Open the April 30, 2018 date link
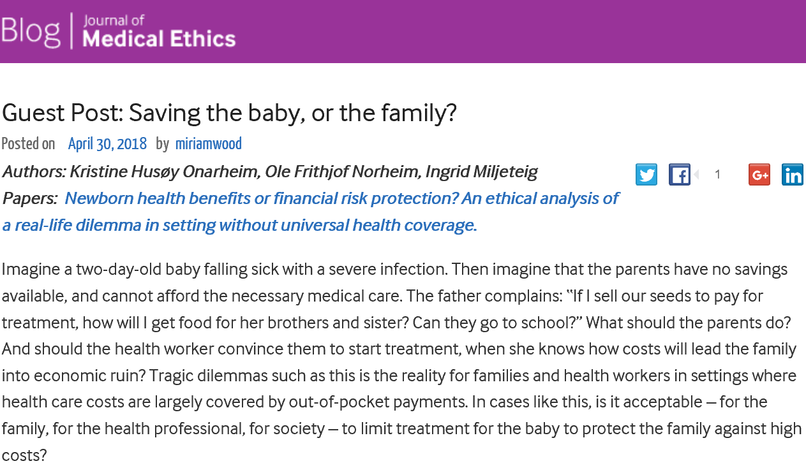This screenshot has width=806, height=475. click(107, 144)
